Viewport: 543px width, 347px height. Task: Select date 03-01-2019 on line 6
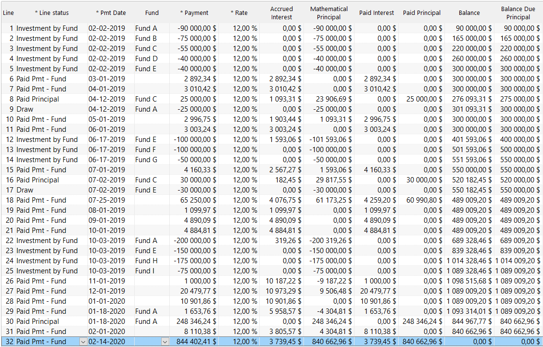pos(107,79)
